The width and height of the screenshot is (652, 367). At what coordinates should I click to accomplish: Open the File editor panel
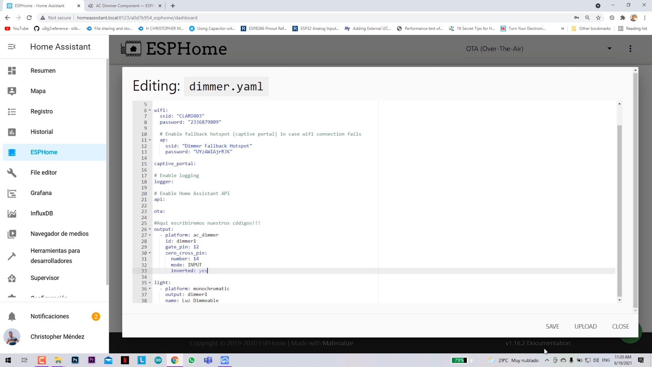[x=54, y=173]
